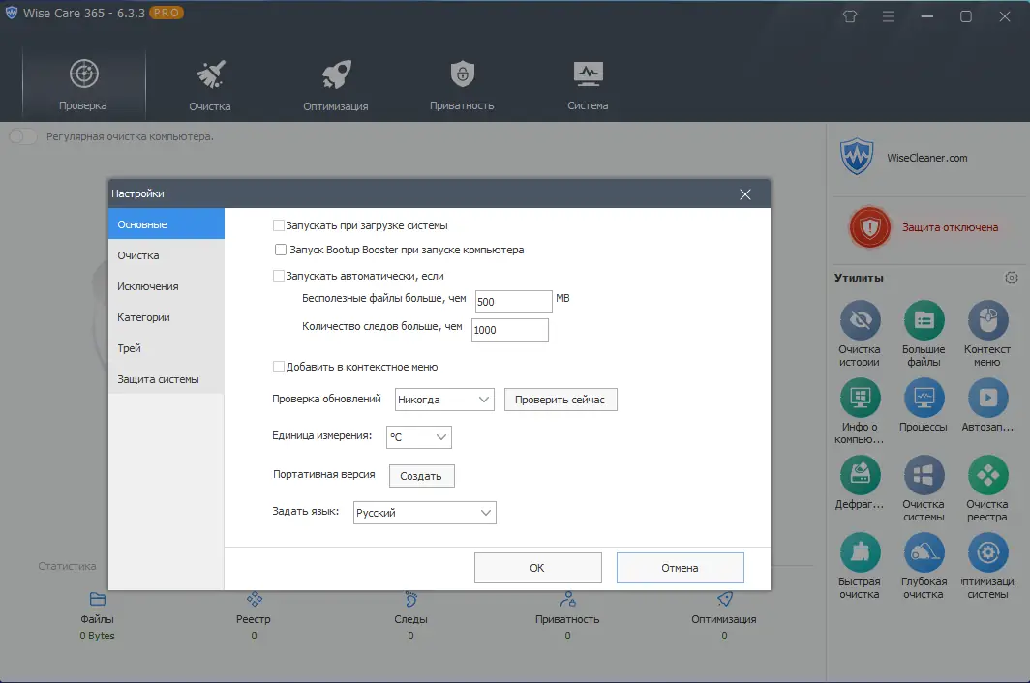Open the hamburger menu in title bar
The width and height of the screenshot is (1030, 683).
click(888, 16)
